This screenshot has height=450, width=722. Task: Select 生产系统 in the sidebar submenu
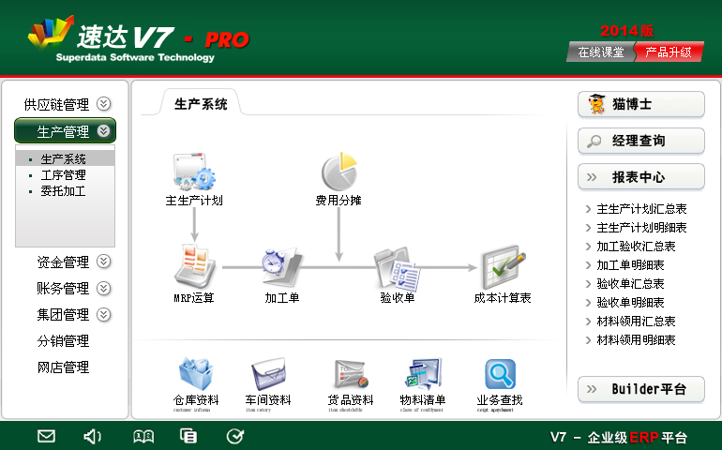click(65, 158)
